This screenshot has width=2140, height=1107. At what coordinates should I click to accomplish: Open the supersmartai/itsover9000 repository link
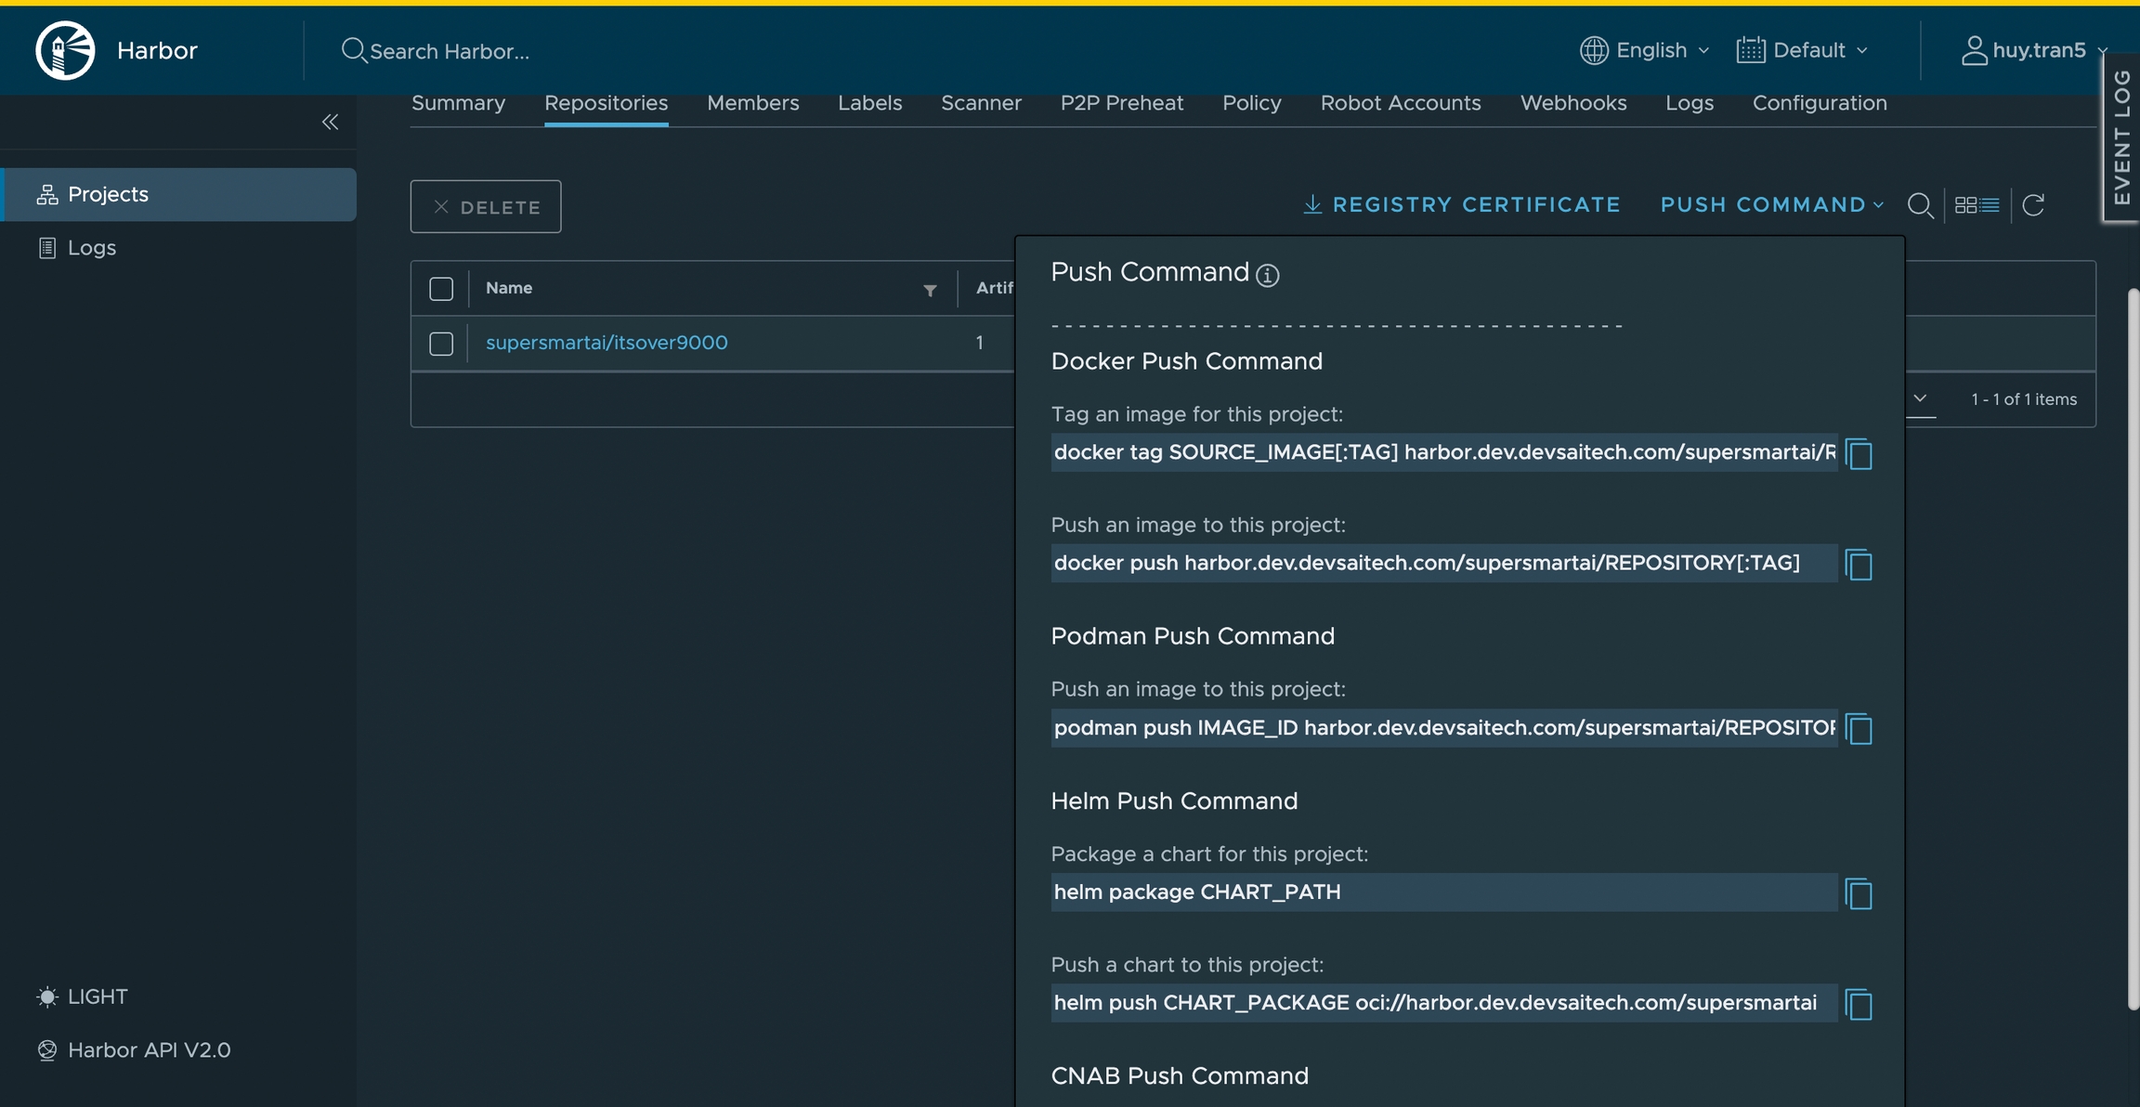[607, 343]
